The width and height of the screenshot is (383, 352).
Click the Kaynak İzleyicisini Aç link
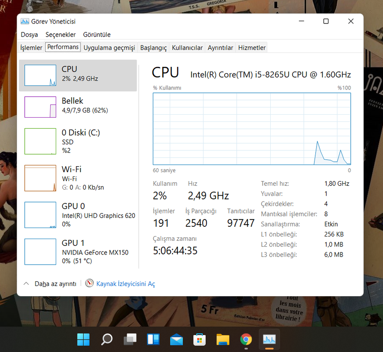(x=126, y=284)
